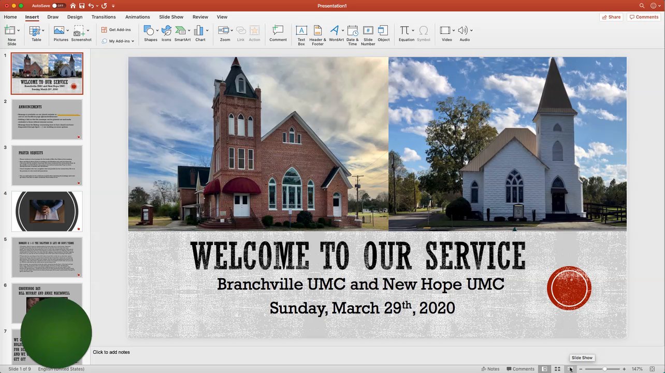Click the SmartArt icon

pos(181,30)
